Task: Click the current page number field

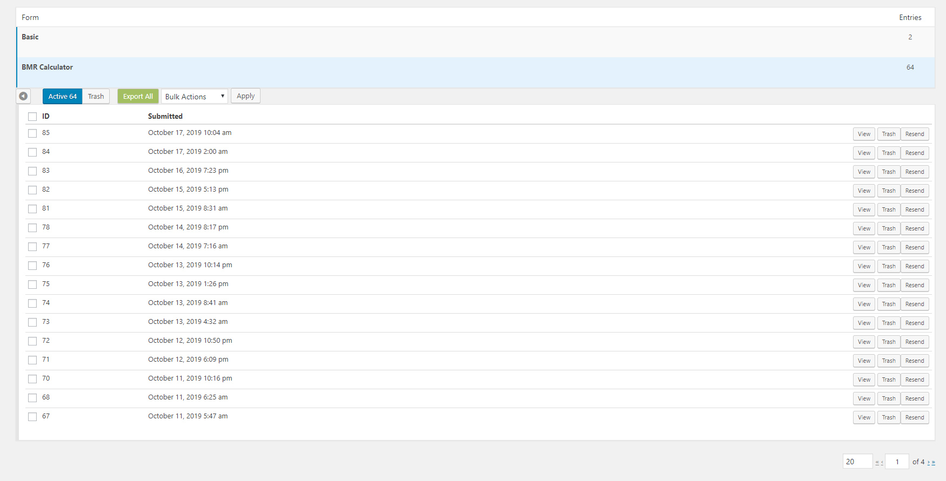Action: 897,462
